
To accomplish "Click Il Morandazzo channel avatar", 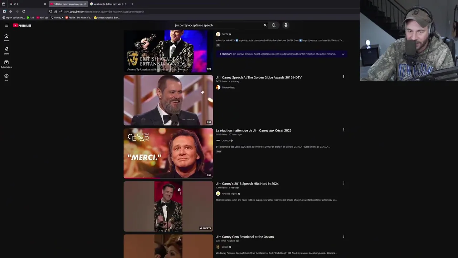I will [218, 87].
